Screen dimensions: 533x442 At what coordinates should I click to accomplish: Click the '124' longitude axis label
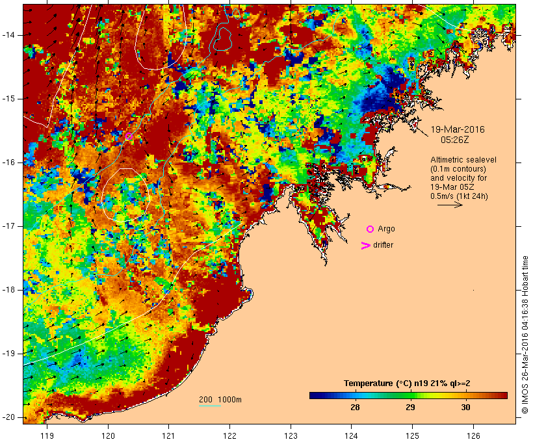(x=352, y=436)
